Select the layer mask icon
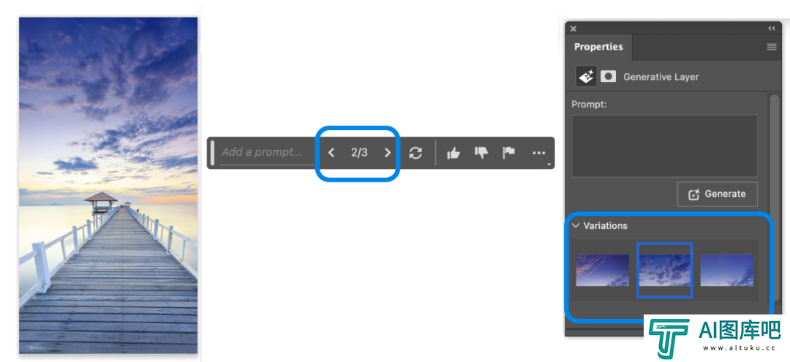Screen dimensions: 790x362 point(609,77)
